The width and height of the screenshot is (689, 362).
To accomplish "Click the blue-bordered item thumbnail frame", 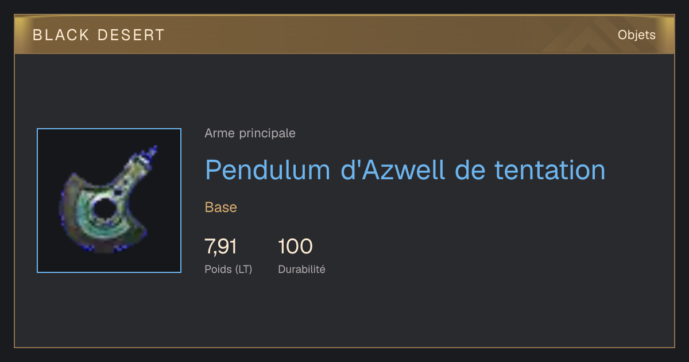I will pyautogui.click(x=109, y=201).
